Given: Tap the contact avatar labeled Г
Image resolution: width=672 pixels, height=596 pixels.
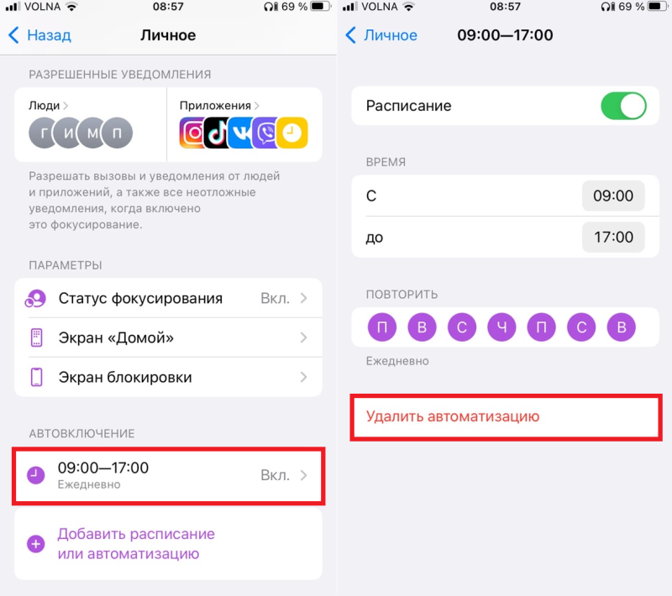Looking at the screenshot, I should (43, 133).
